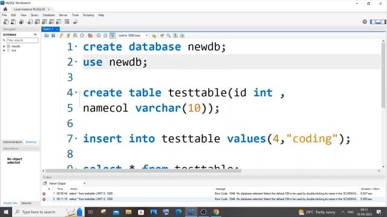The width and height of the screenshot is (387, 217).
Task: Run explain plan for the current statement
Action: click(x=75, y=36)
